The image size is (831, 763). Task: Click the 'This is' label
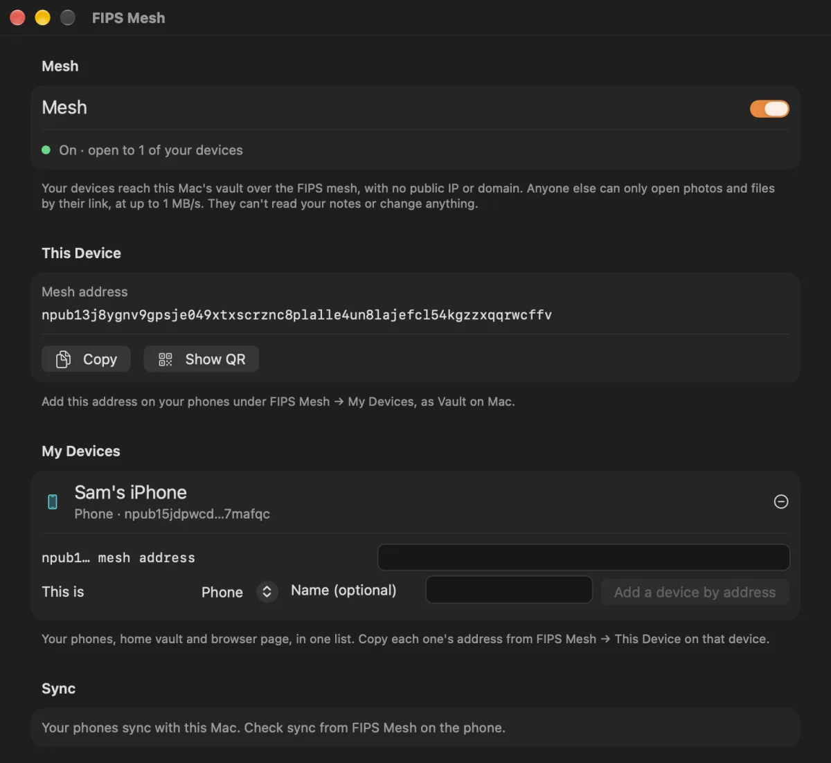(62, 592)
